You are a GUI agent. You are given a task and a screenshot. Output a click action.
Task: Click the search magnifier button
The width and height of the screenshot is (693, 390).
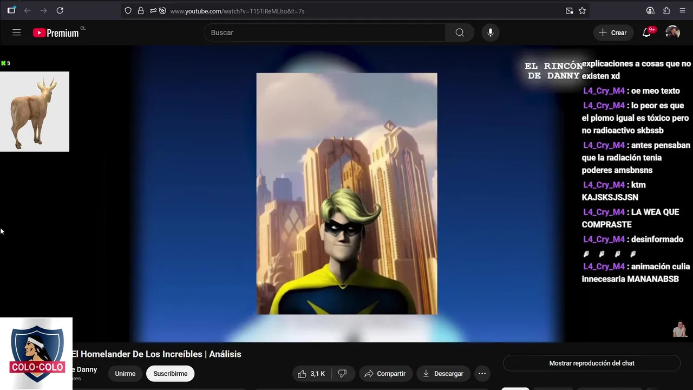point(460,32)
